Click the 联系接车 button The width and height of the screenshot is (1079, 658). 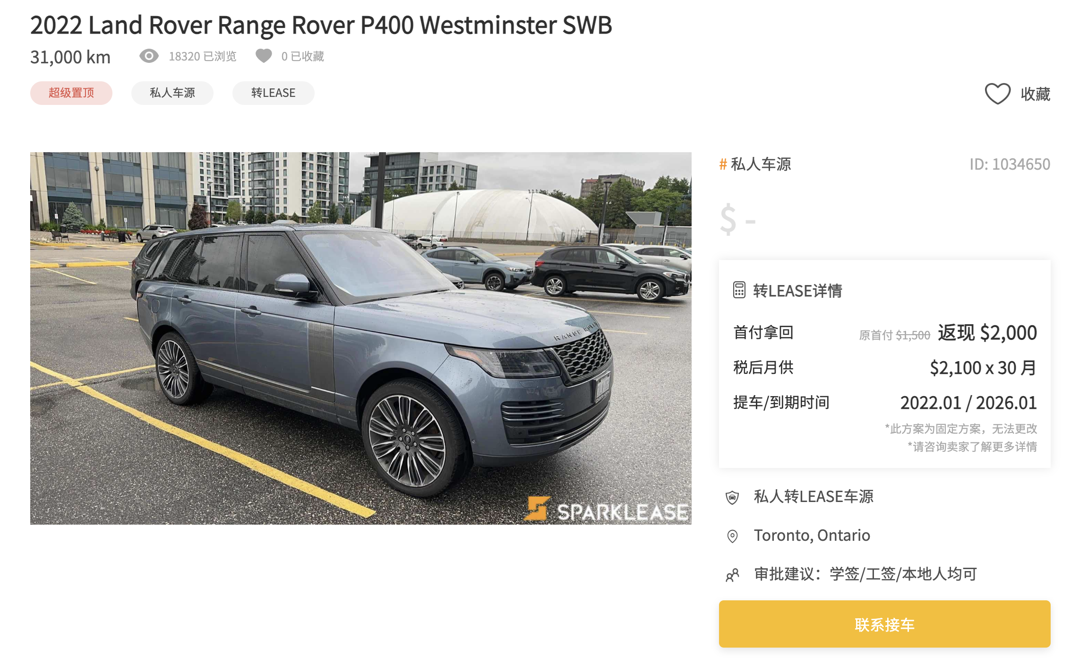click(x=884, y=624)
